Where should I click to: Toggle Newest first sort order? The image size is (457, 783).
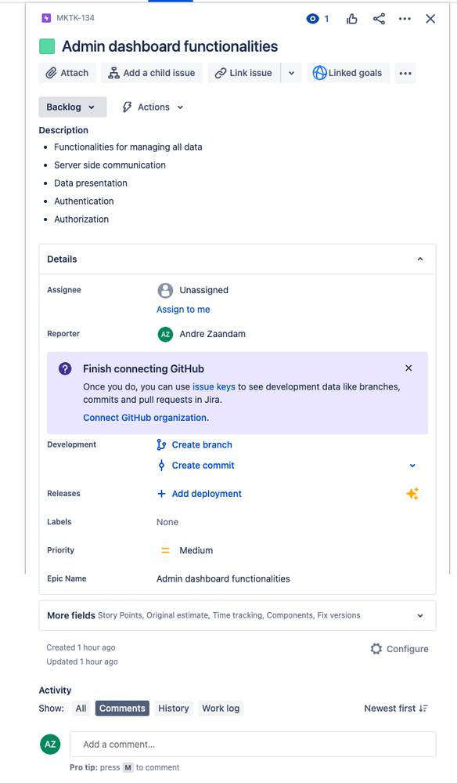(396, 709)
